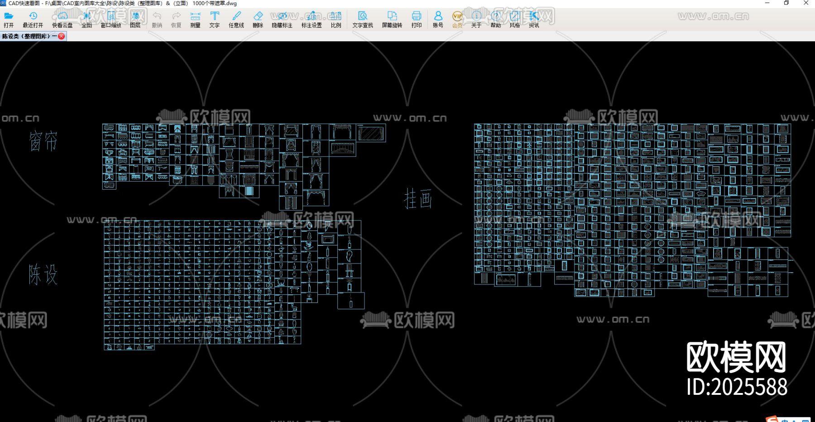The width and height of the screenshot is (815, 422).
Task: Close the 陈设类（整理图库）tab
Action: pyautogui.click(x=62, y=36)
